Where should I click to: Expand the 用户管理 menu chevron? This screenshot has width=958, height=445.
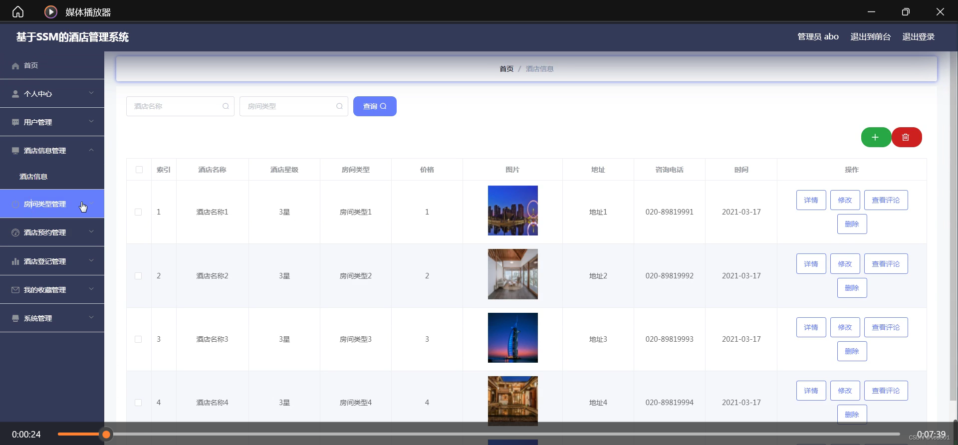click(x=91, y=121)
